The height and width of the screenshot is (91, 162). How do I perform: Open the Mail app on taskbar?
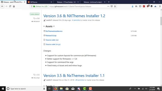(73, 89)
